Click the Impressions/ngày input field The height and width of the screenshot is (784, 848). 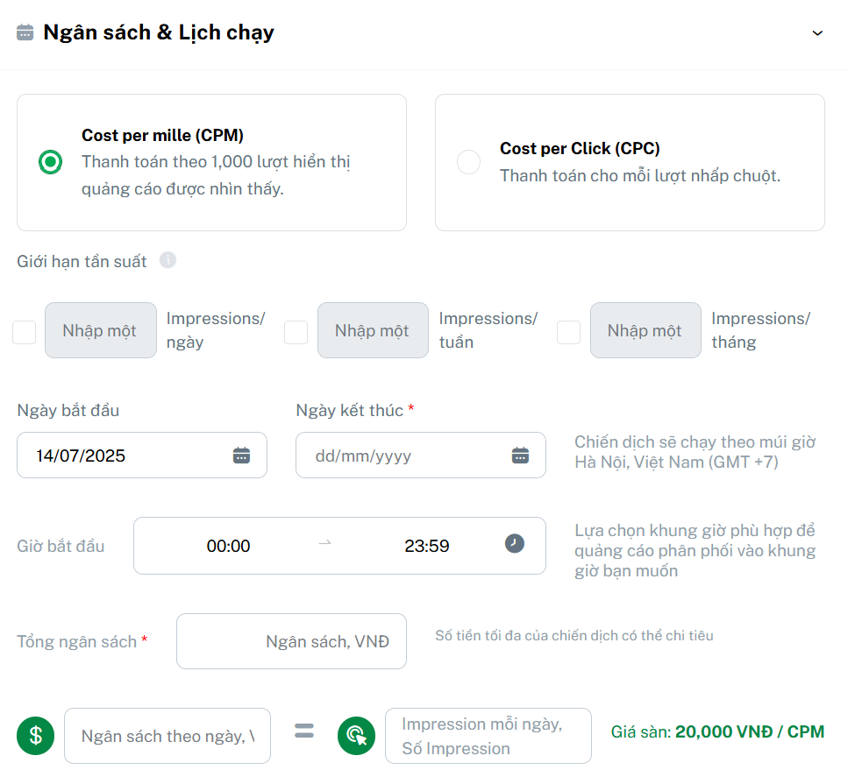tap(101, 330)
